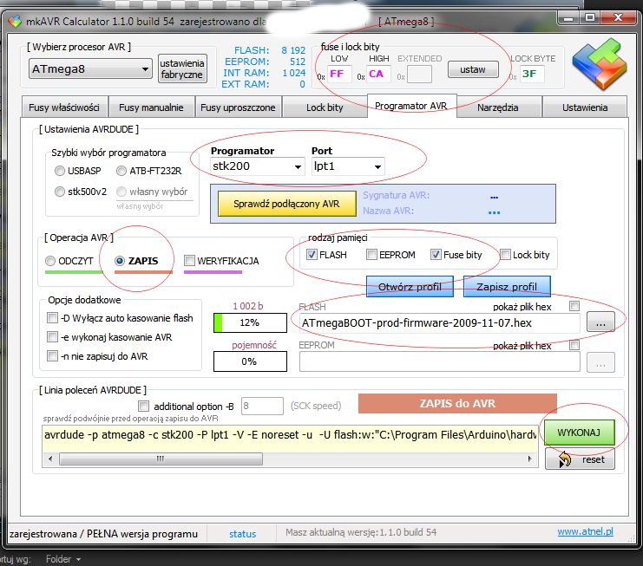Browse for FLASH hex file with ellipsis button

(x=600, y=322)
